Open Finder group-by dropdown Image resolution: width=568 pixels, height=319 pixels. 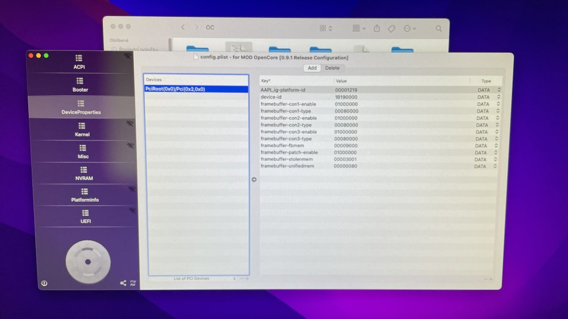(x=359, y=28)
